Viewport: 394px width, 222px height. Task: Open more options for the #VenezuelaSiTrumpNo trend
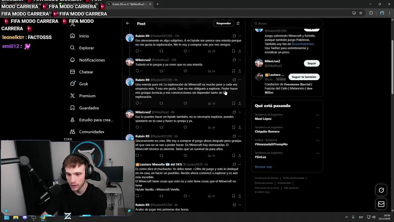[x=318, y=141]
